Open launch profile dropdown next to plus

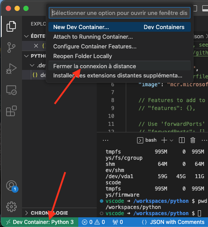tap(172, 140)
